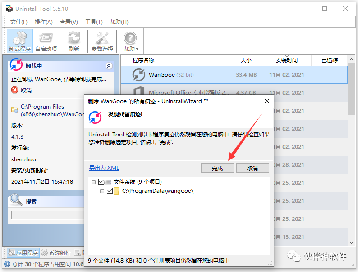The image size is (358, 272).
Task: Open the 帮助(H) menu
Action: [119, 22]
